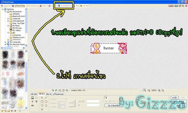
Task: Select the Update+Crack folder
Action: coord(19,37)
